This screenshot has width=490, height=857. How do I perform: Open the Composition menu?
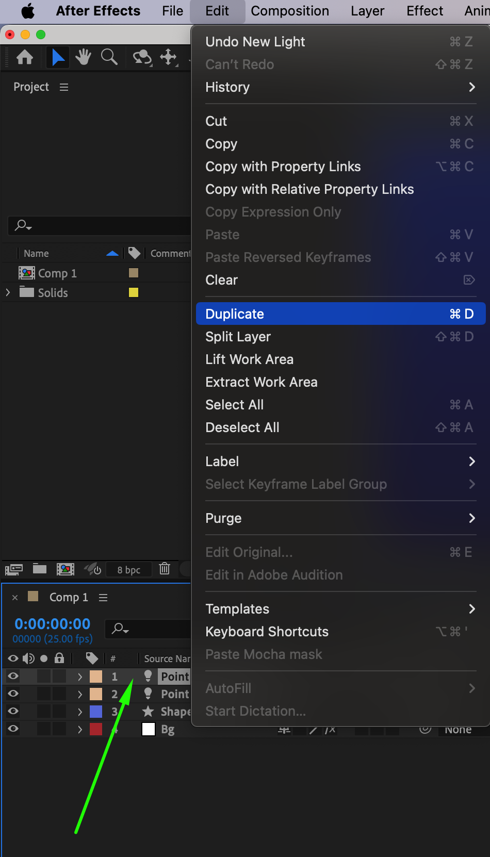[290, 11]
